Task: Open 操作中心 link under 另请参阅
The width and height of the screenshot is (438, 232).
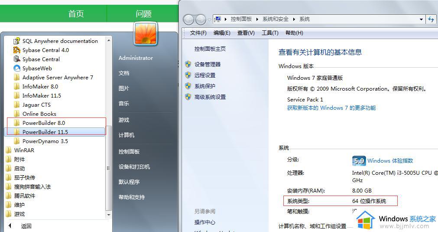Action: [205, 222]
